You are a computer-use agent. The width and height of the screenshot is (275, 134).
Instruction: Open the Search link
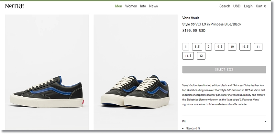click(225, 6)
